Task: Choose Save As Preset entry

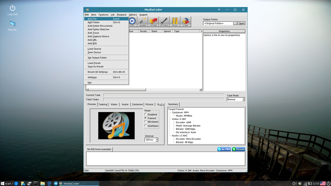Action: pyautogui.click(x=106, y=67)
